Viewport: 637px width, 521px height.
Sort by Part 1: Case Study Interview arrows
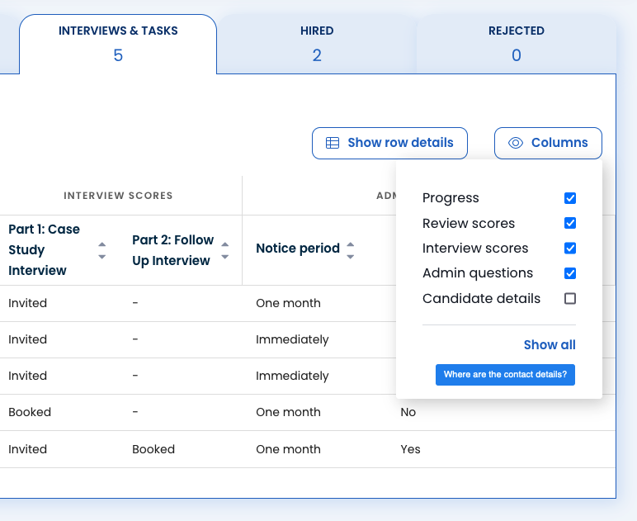102,250
